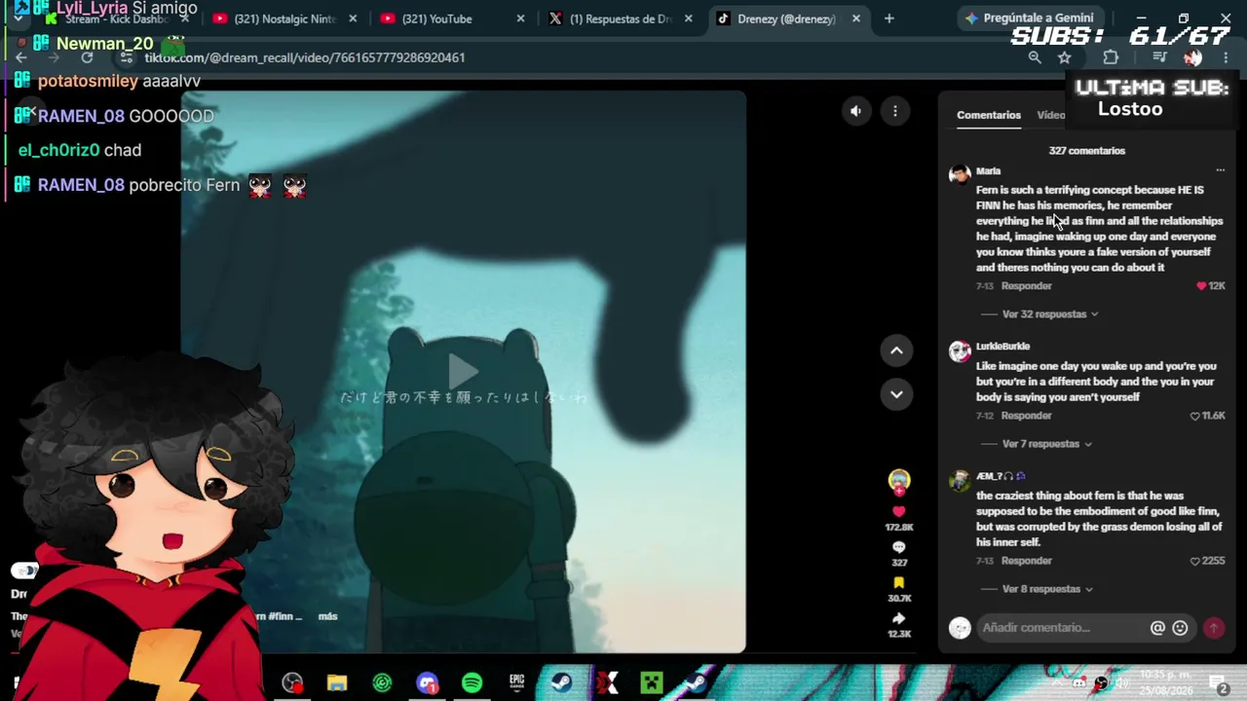Open LurkleBurkle's avatar
The width and height of the screenshot is (1247, 701).
960,350
